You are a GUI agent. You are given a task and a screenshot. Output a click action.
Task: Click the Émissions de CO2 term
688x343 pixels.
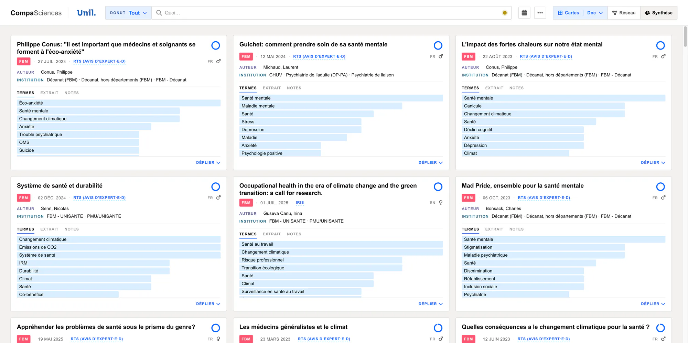pos(119,247)
